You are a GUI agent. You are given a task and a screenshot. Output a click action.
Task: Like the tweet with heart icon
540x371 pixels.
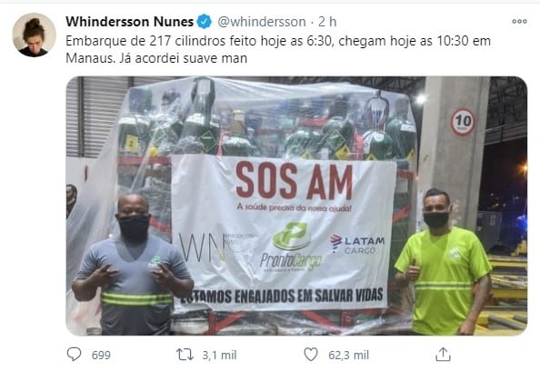pyautogui.click(x=311, y=355)
